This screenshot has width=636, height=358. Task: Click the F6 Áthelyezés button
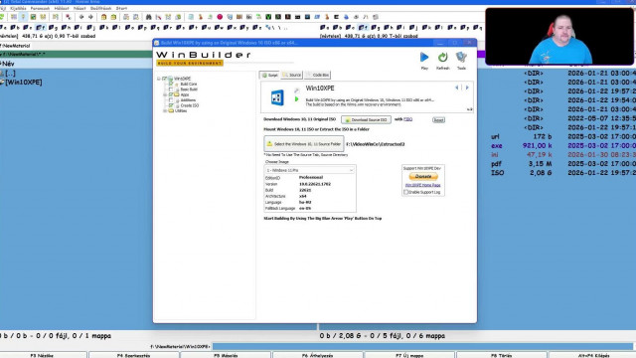point(317,355)
